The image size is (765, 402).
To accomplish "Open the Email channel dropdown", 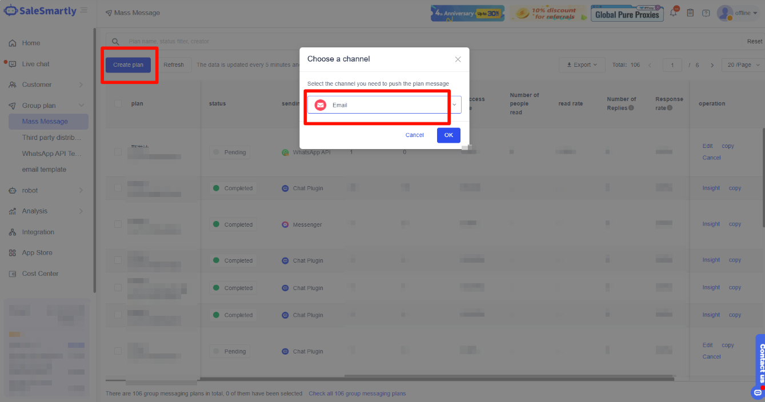I will (384, 105).
